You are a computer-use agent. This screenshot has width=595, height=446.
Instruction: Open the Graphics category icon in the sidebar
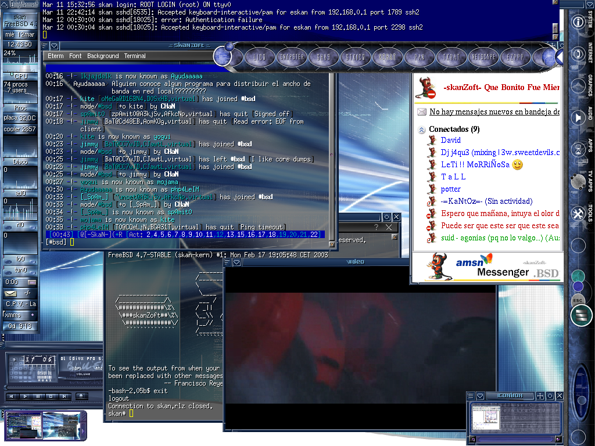[578, 86]
